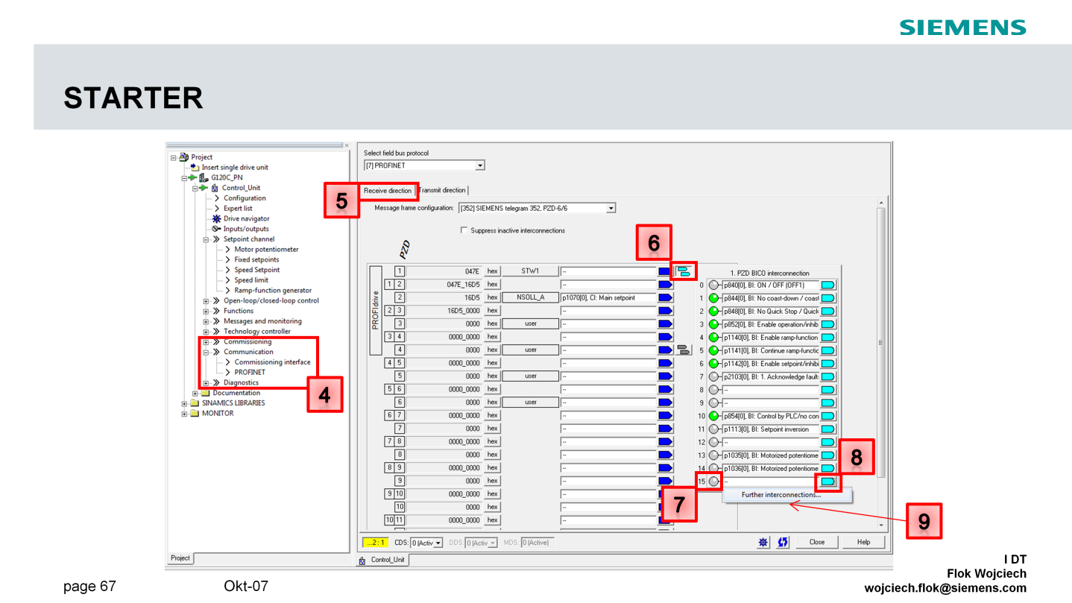This screenshot has height=603, width=1072.
Task: Switch to Transmit direction tab
Action: (442, 191)
